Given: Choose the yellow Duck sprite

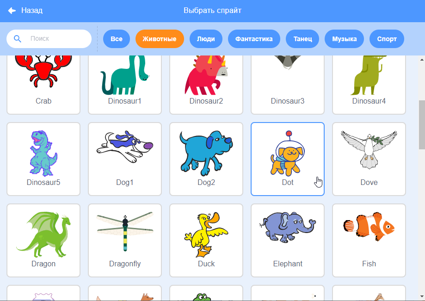Looking at the screenshot, I should coord(206,240).
